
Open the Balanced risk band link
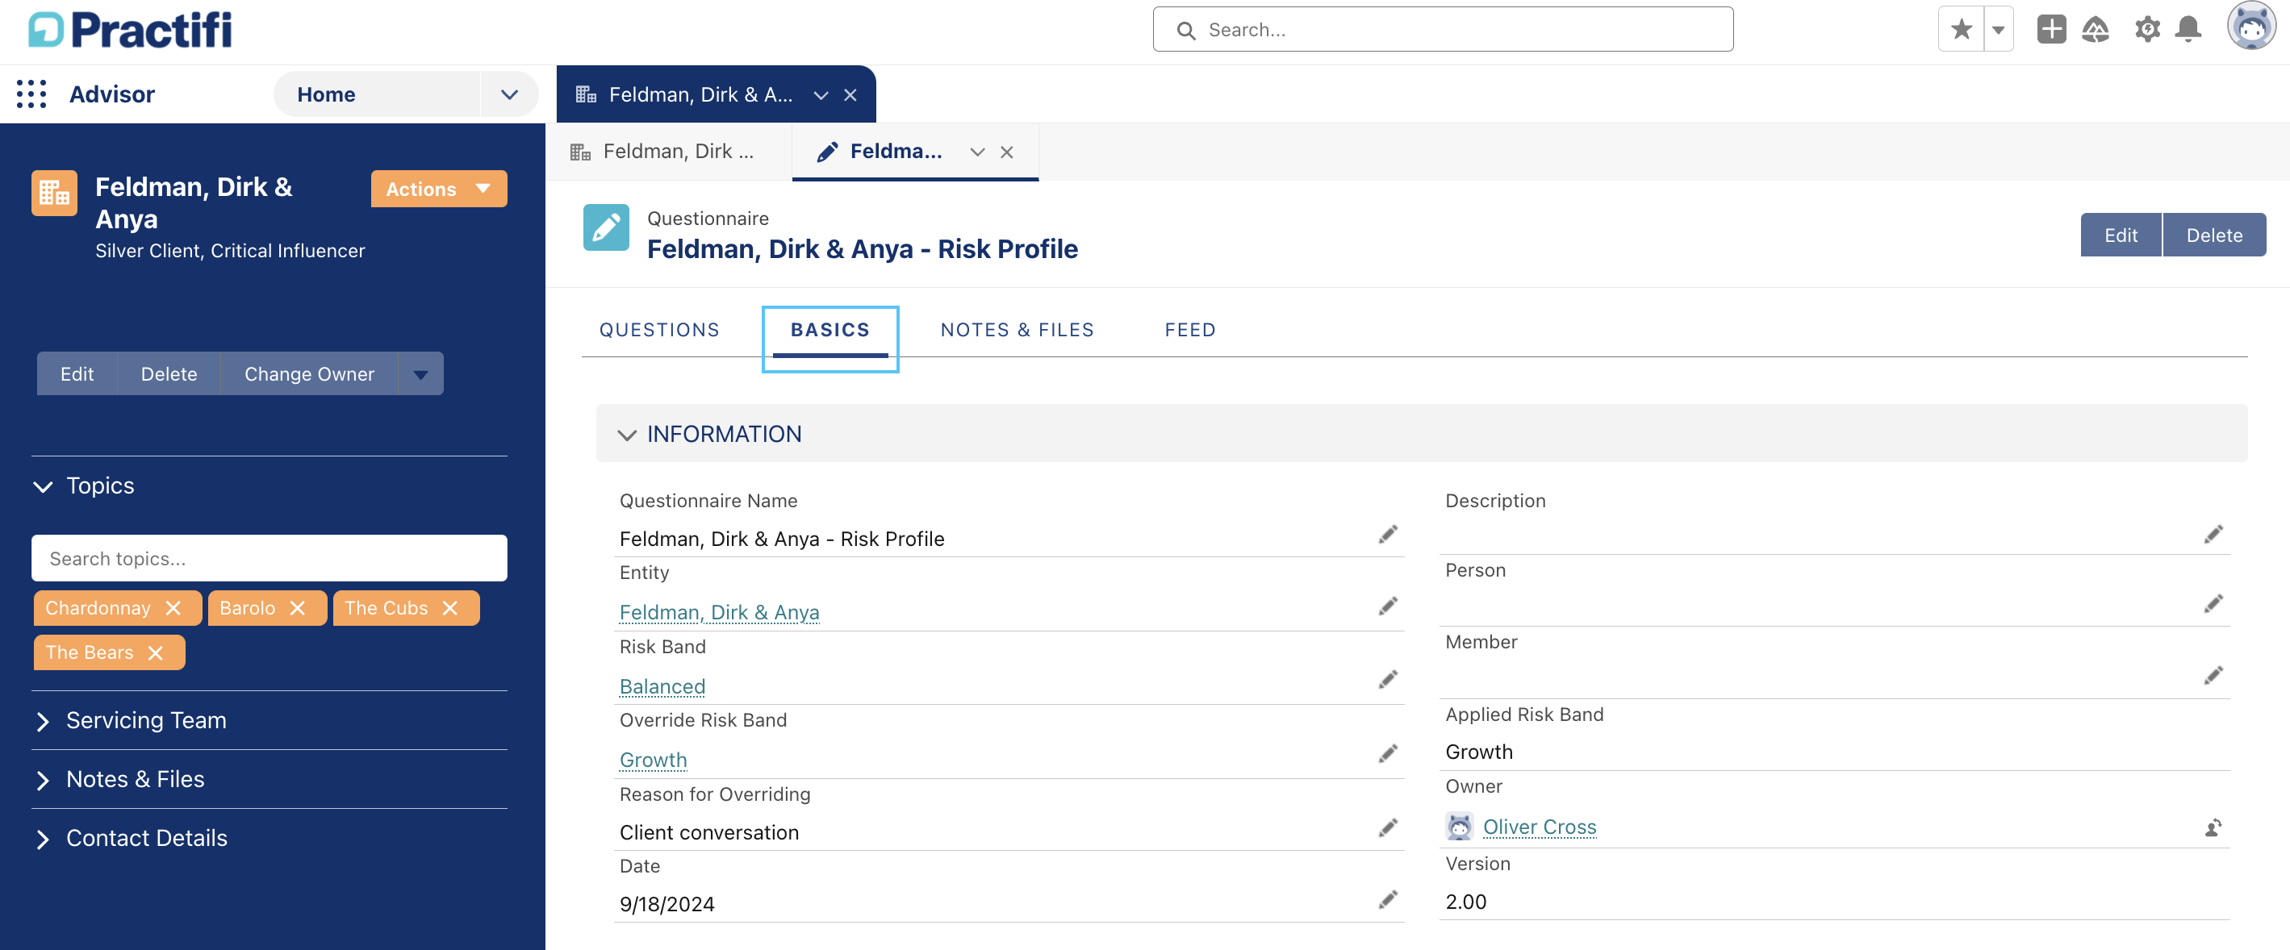(x=662, y=687)
